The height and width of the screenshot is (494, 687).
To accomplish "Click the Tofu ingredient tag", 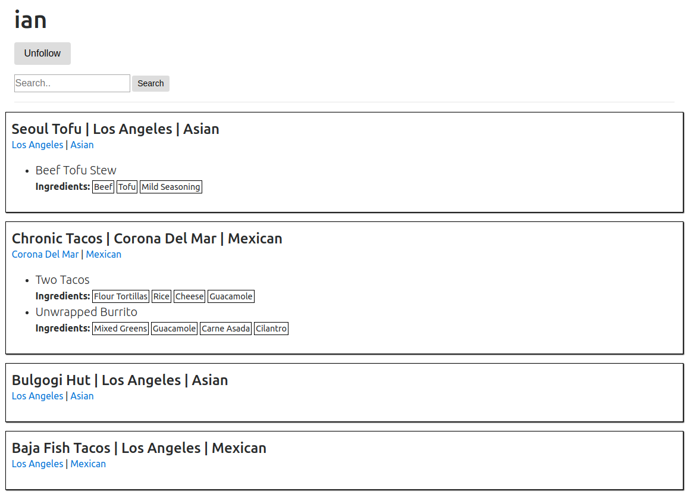I will (127, 187).
